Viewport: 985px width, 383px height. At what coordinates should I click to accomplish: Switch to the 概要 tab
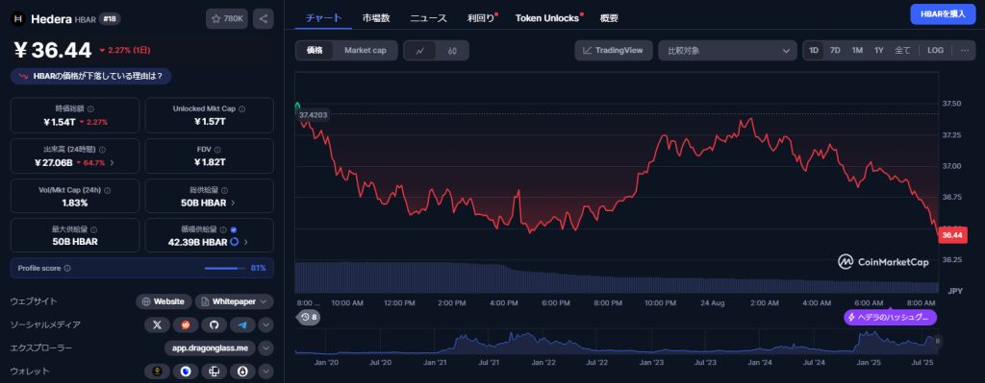(609, 18)
